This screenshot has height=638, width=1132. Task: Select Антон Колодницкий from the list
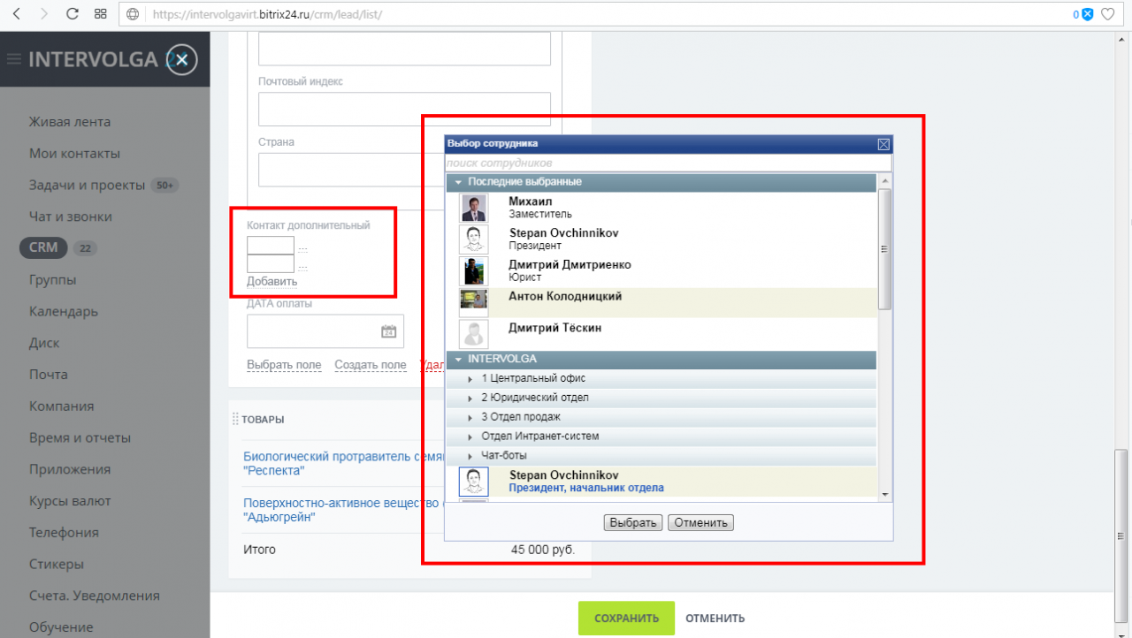[661, 303]
